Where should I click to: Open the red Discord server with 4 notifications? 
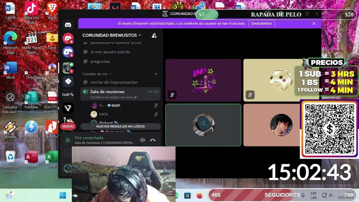click(68, 38)
